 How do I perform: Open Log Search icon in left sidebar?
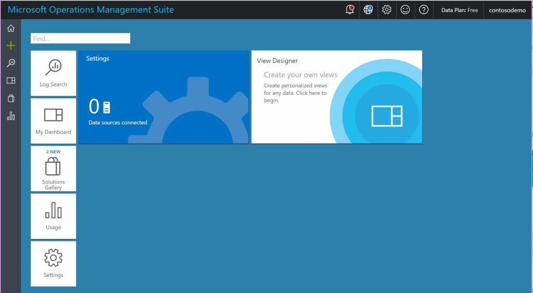11,63
